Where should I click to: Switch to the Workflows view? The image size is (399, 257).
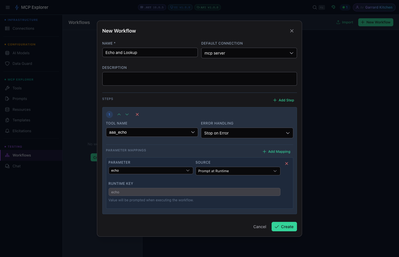click(21, 155)
